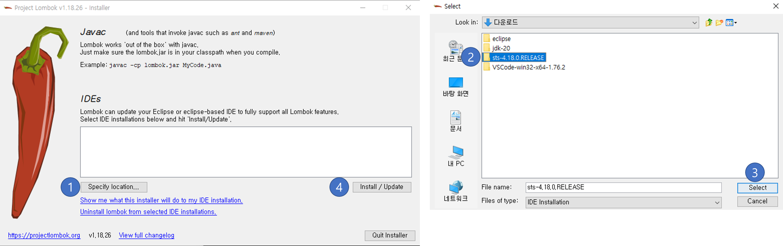Click the eclipse folder icon
Screen dimensions: 783x246
(x=487, y=38)
